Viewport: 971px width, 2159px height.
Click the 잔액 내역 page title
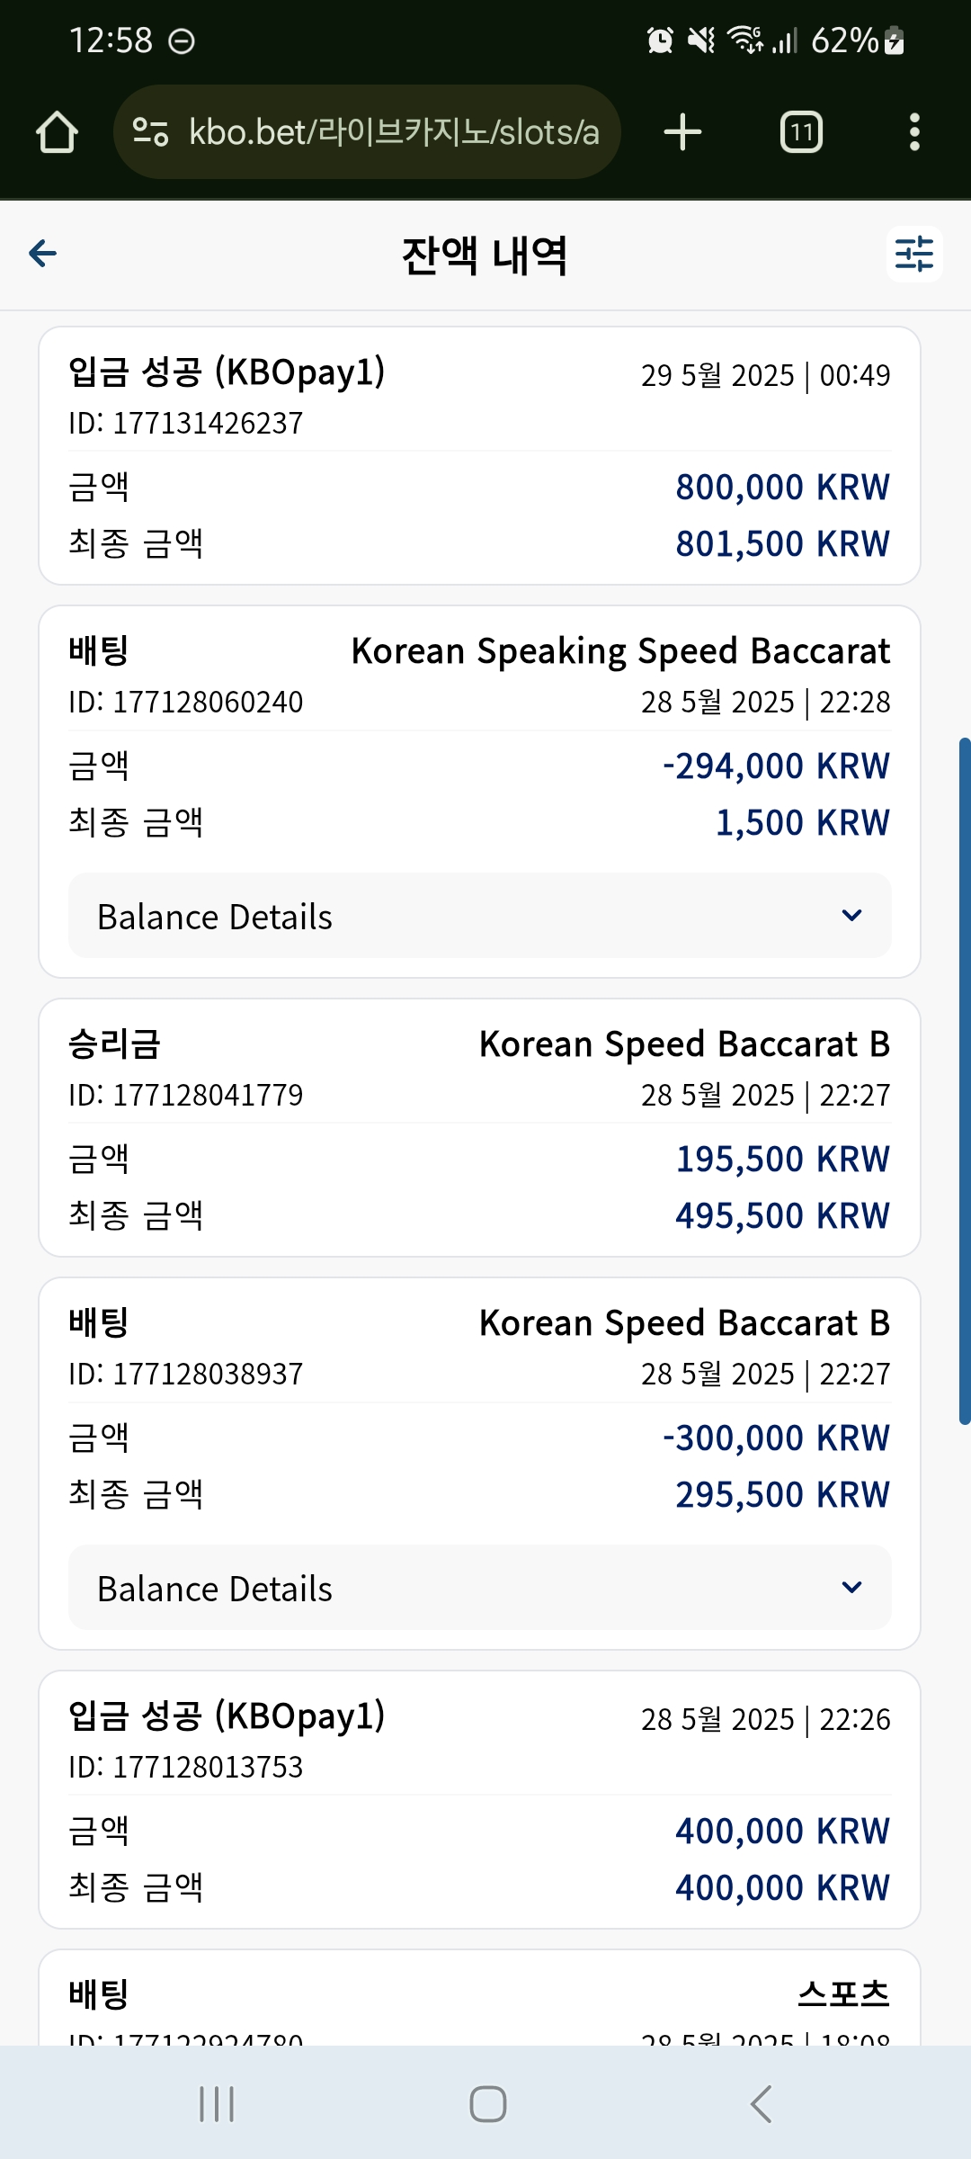(x=485, y=255)
